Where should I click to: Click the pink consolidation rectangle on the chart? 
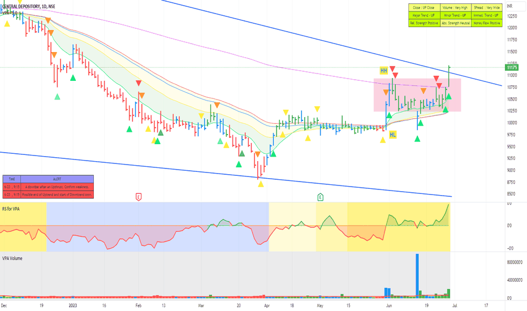tap(417, 95)
